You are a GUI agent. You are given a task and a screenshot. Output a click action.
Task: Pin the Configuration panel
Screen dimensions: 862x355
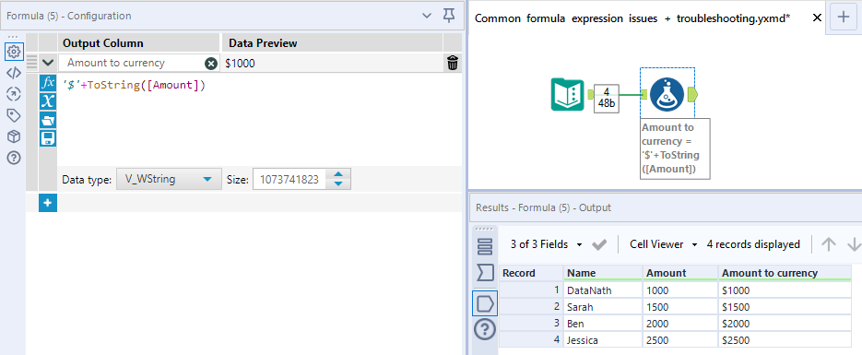449,16
